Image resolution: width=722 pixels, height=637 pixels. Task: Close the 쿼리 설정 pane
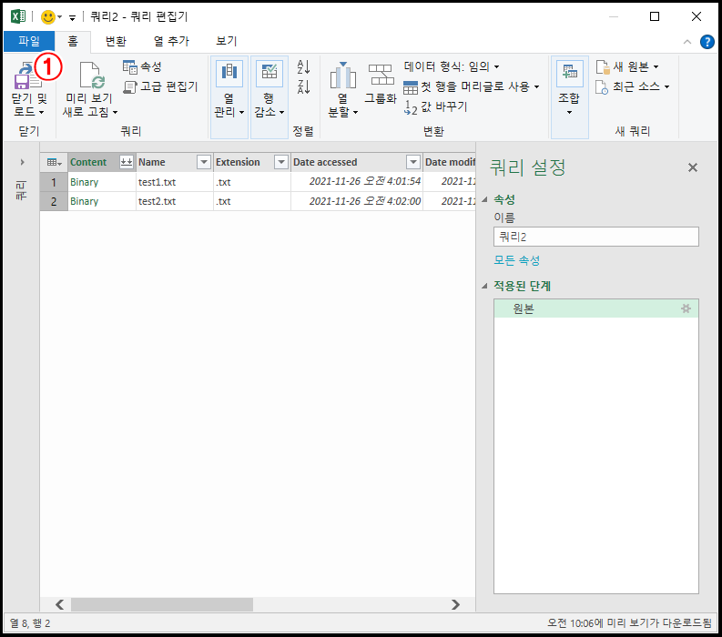[693, 167]
